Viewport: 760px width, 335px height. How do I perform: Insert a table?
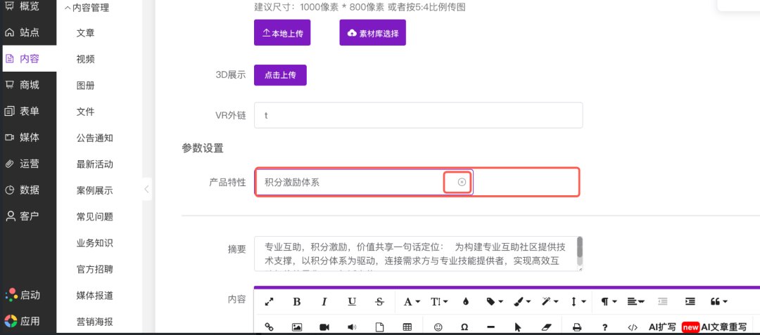(x=407, y=327)
